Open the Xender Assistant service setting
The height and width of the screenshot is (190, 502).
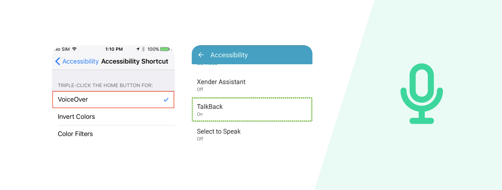coord(221,85)
